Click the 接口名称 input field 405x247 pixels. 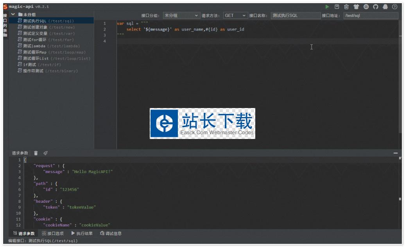click(295, 16)
